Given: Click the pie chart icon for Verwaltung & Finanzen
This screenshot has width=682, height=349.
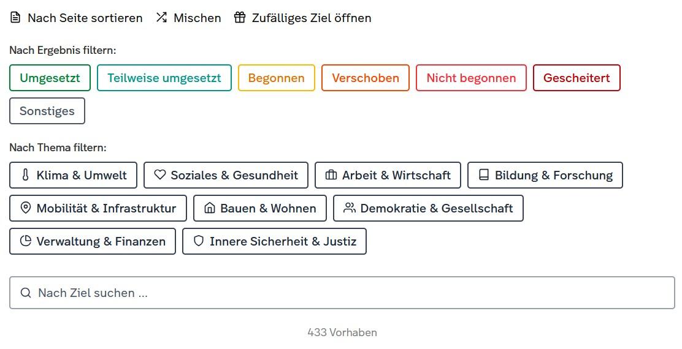Looking at the screenshot, I should [x=26, y=241].
